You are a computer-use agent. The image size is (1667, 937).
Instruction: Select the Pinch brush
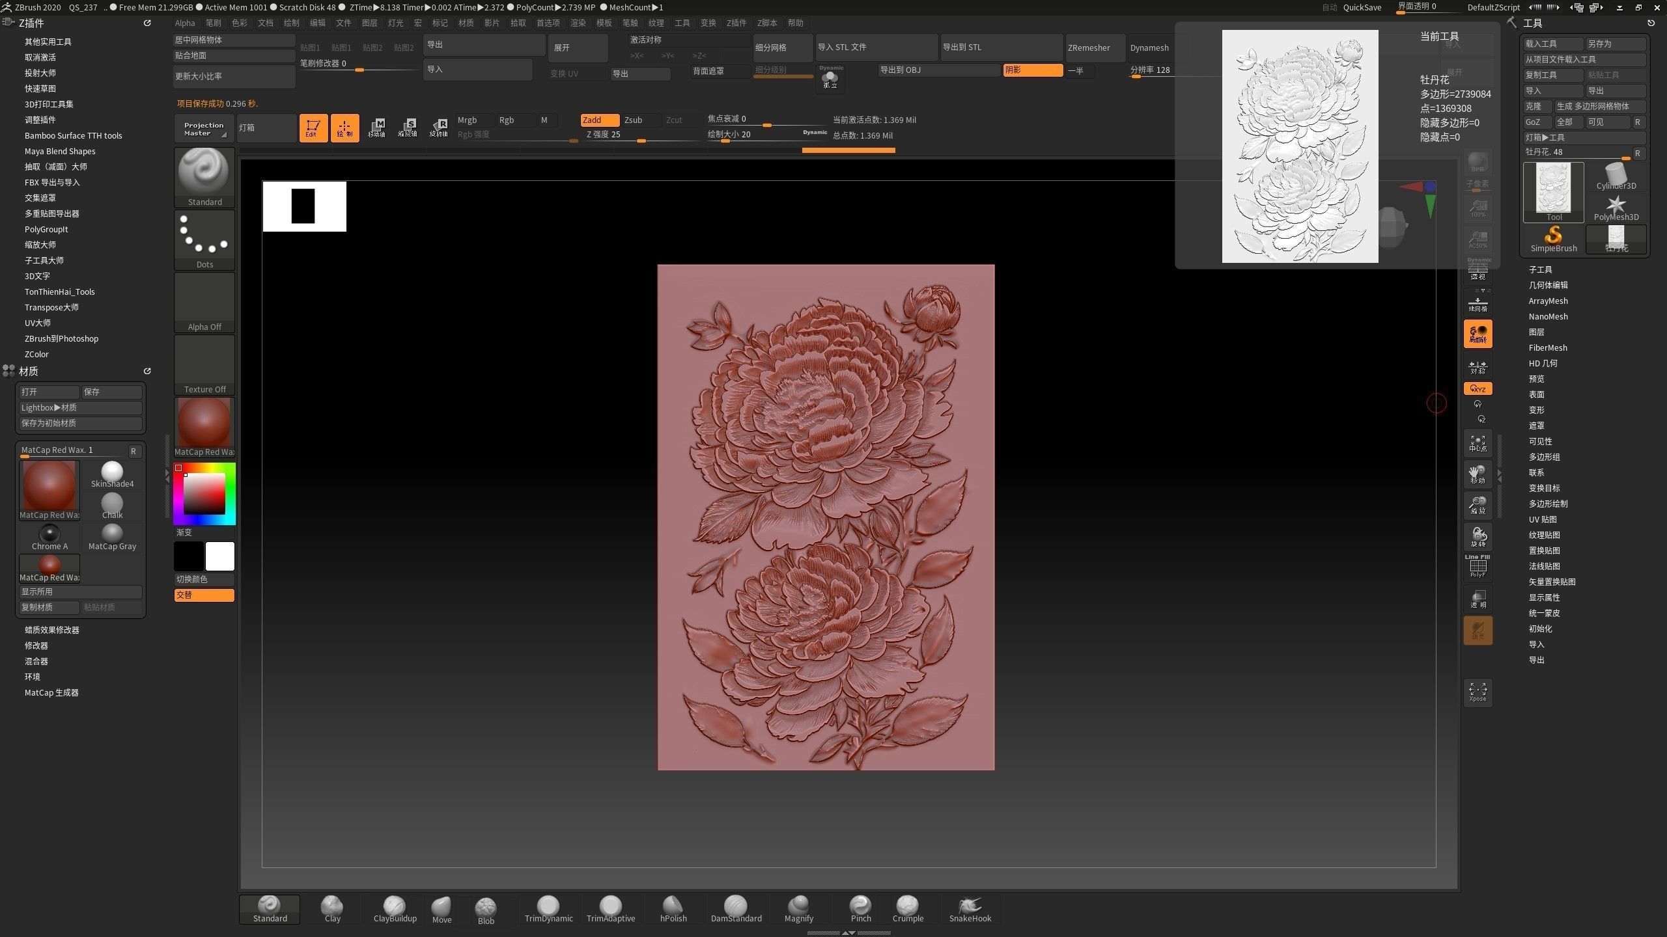point(860,908)
